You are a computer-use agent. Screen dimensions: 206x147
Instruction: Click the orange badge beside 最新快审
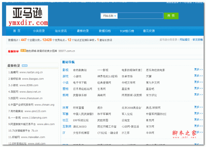point(23,50)
